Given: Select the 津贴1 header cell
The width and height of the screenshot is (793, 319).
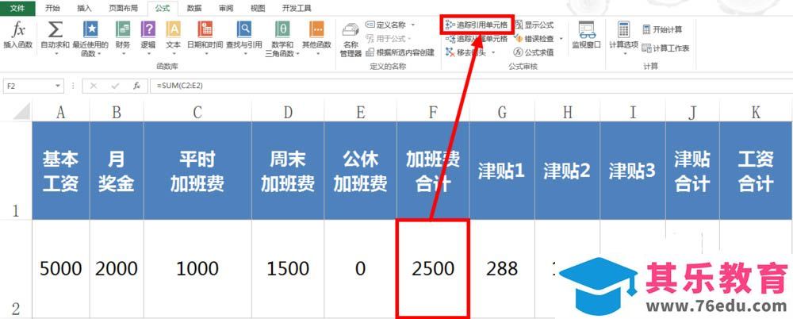Looking at the screenshot, I should tap(502, 171).
